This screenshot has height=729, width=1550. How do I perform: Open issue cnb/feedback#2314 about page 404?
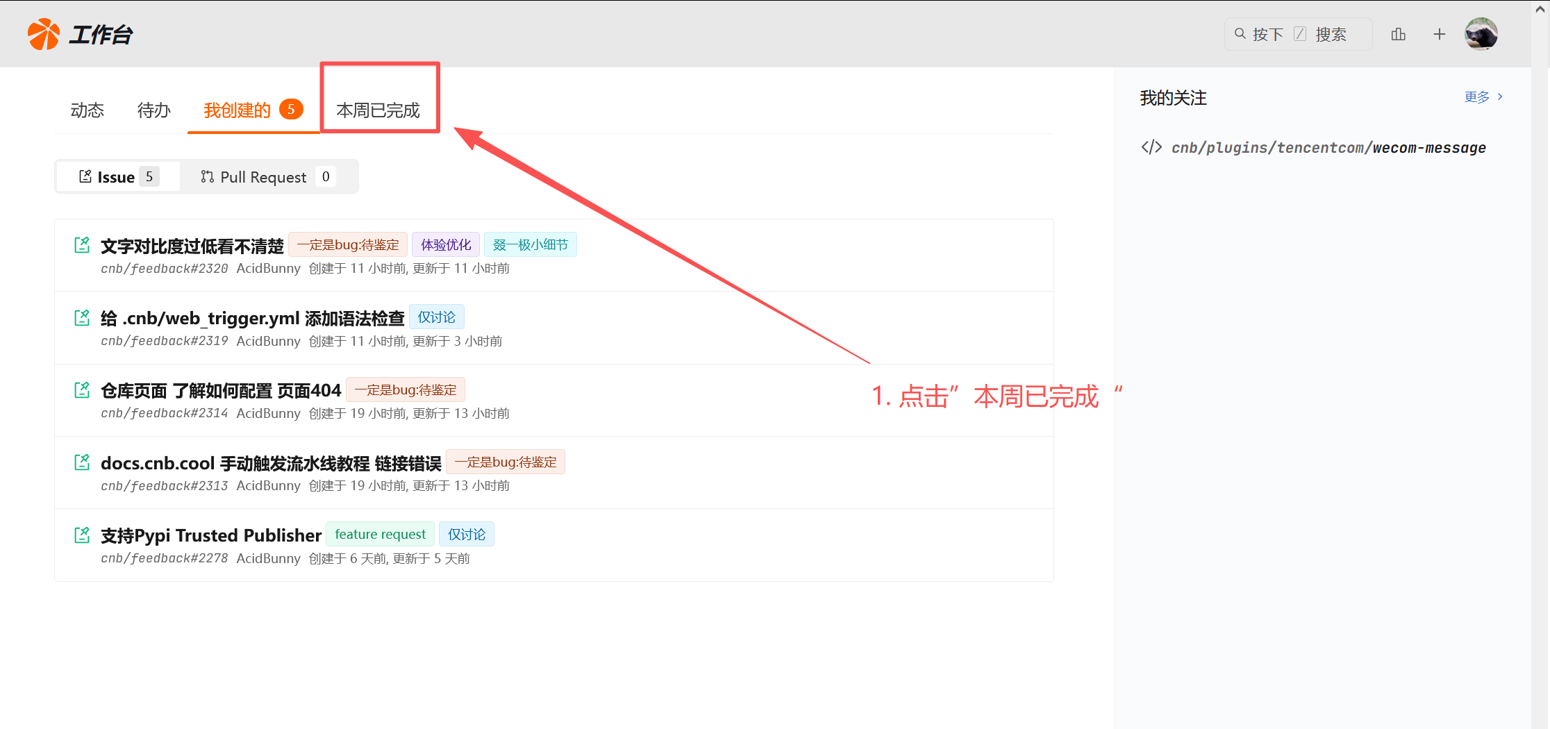pos(220,389)
